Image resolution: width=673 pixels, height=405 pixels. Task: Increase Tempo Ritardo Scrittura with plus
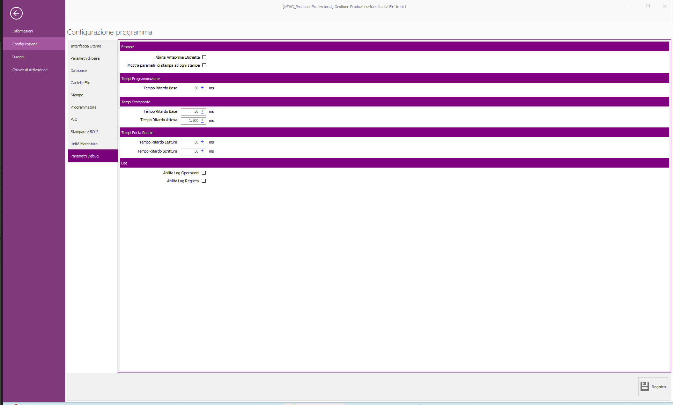point(202,150)
